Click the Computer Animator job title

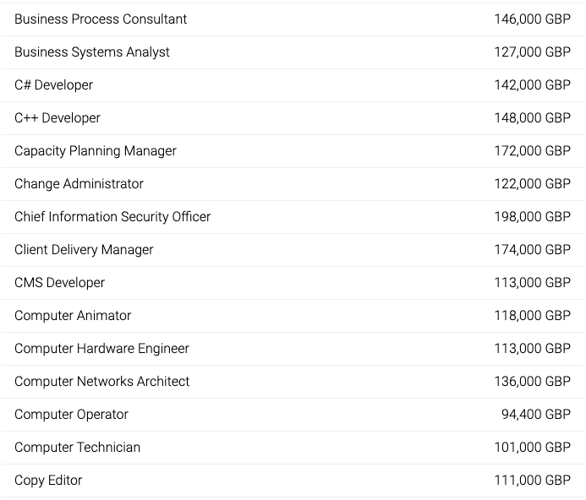(x=73, y=316)
